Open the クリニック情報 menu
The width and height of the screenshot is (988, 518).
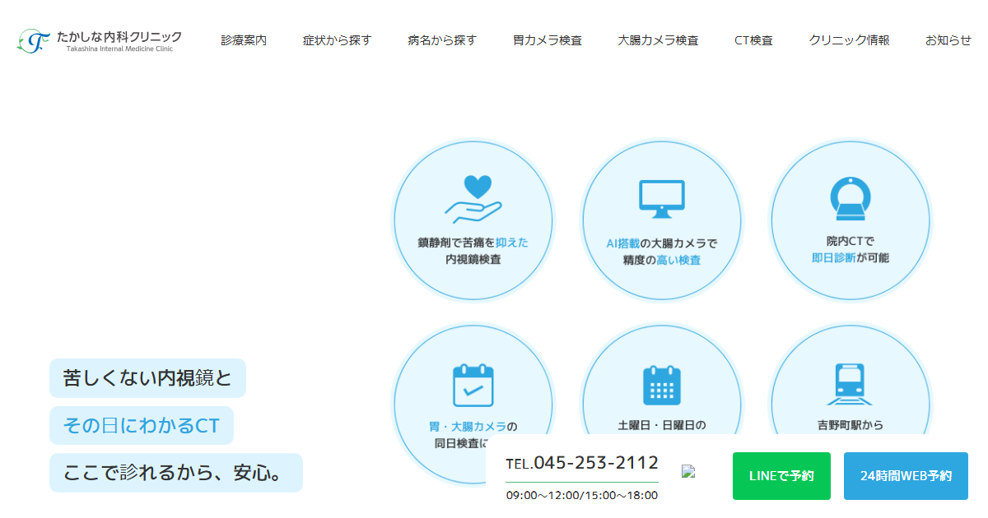(x=849, y=40)
